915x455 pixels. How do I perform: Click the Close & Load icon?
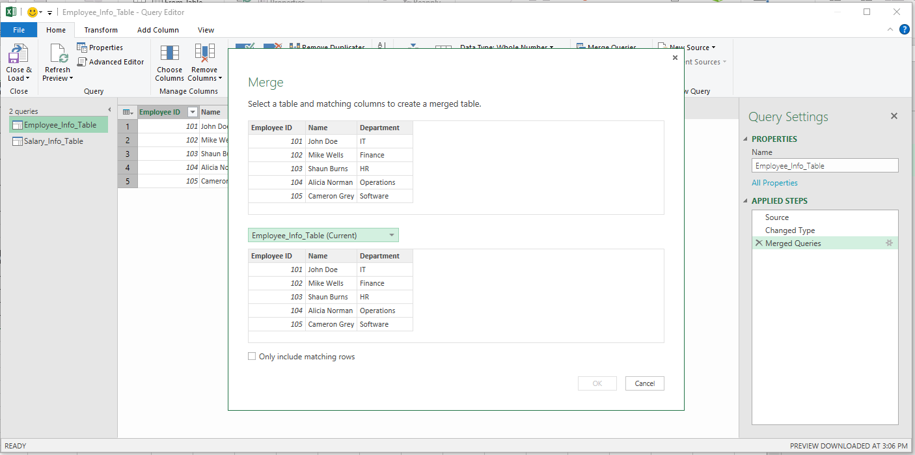click(18, 55)
